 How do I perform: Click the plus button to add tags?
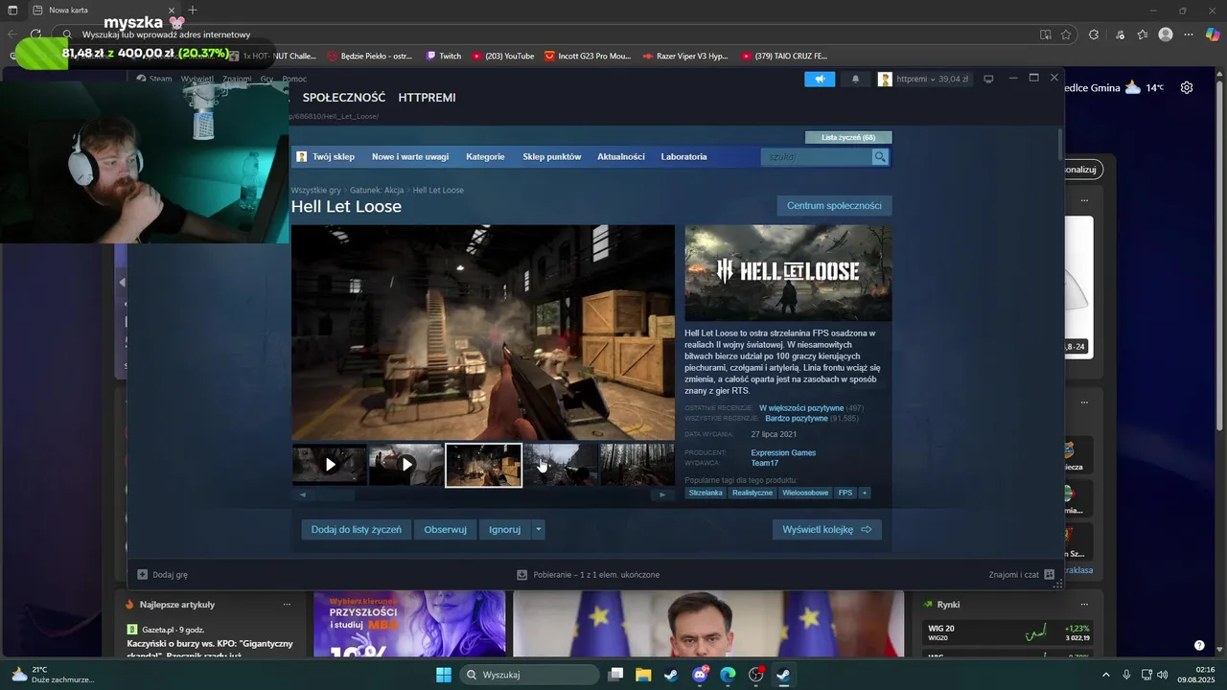point(865,493)
